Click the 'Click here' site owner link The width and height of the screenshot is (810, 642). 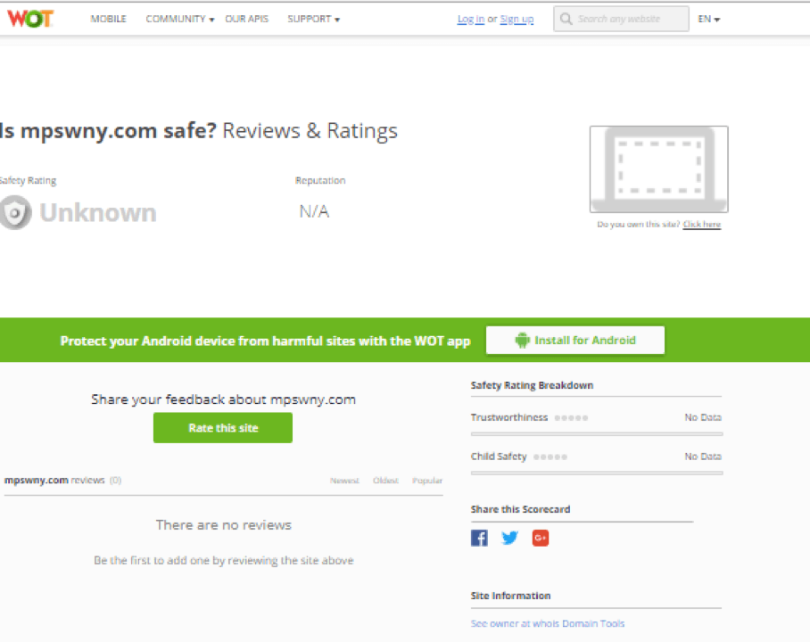pyautogui.click(x=701, y=224)
